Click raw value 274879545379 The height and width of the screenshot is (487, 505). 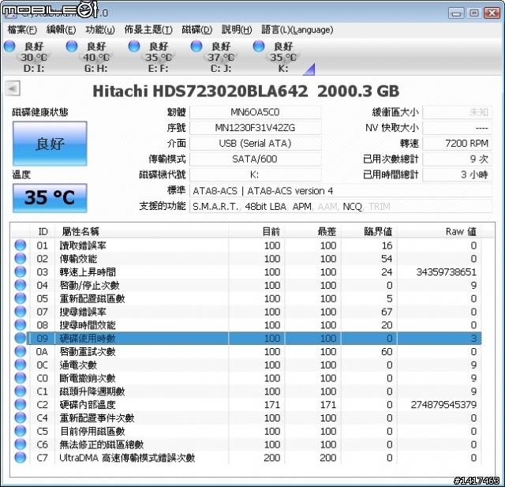click(443, 405)
